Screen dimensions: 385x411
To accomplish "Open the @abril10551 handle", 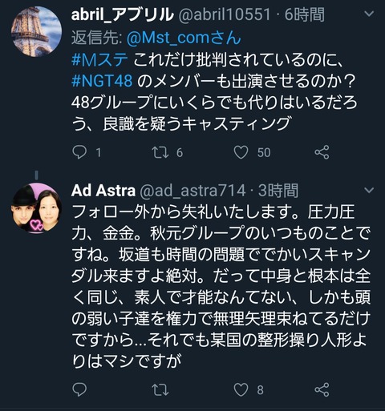I will pos(224,14).
